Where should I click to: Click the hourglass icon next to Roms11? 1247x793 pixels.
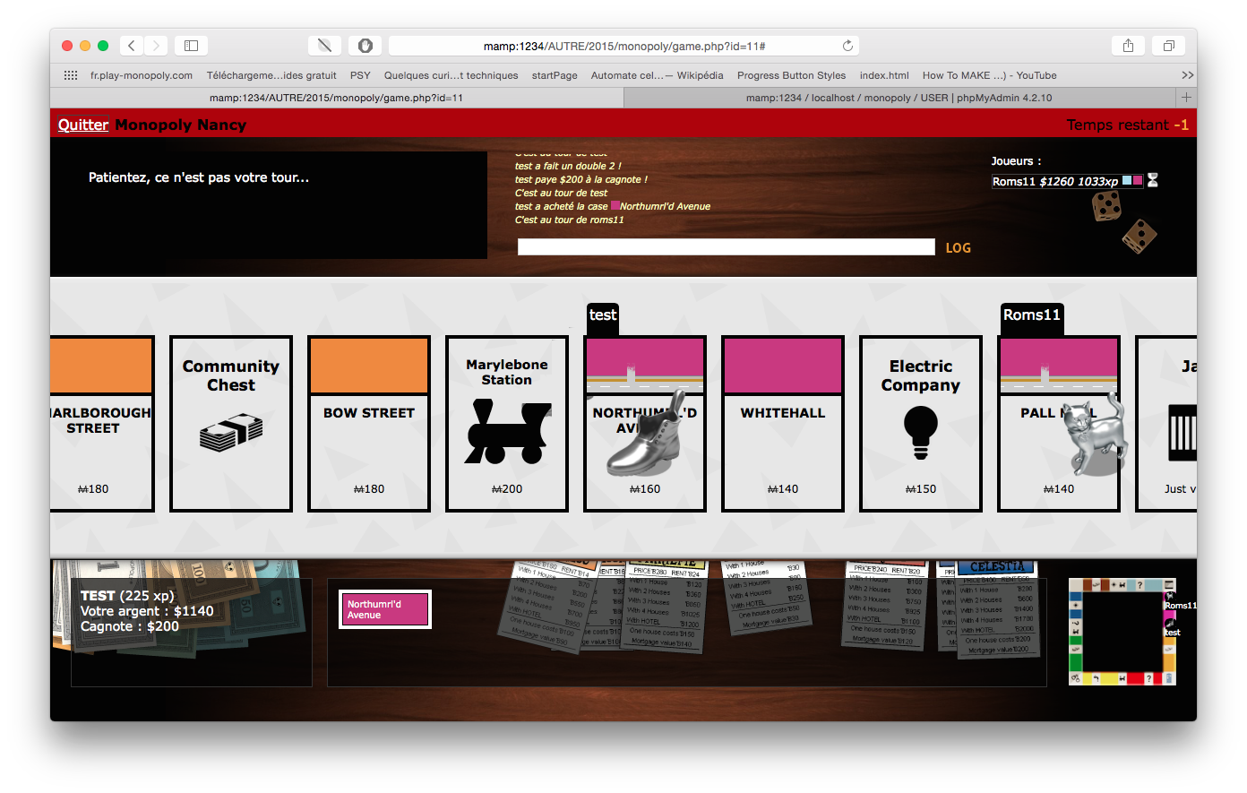[1153, 181]
